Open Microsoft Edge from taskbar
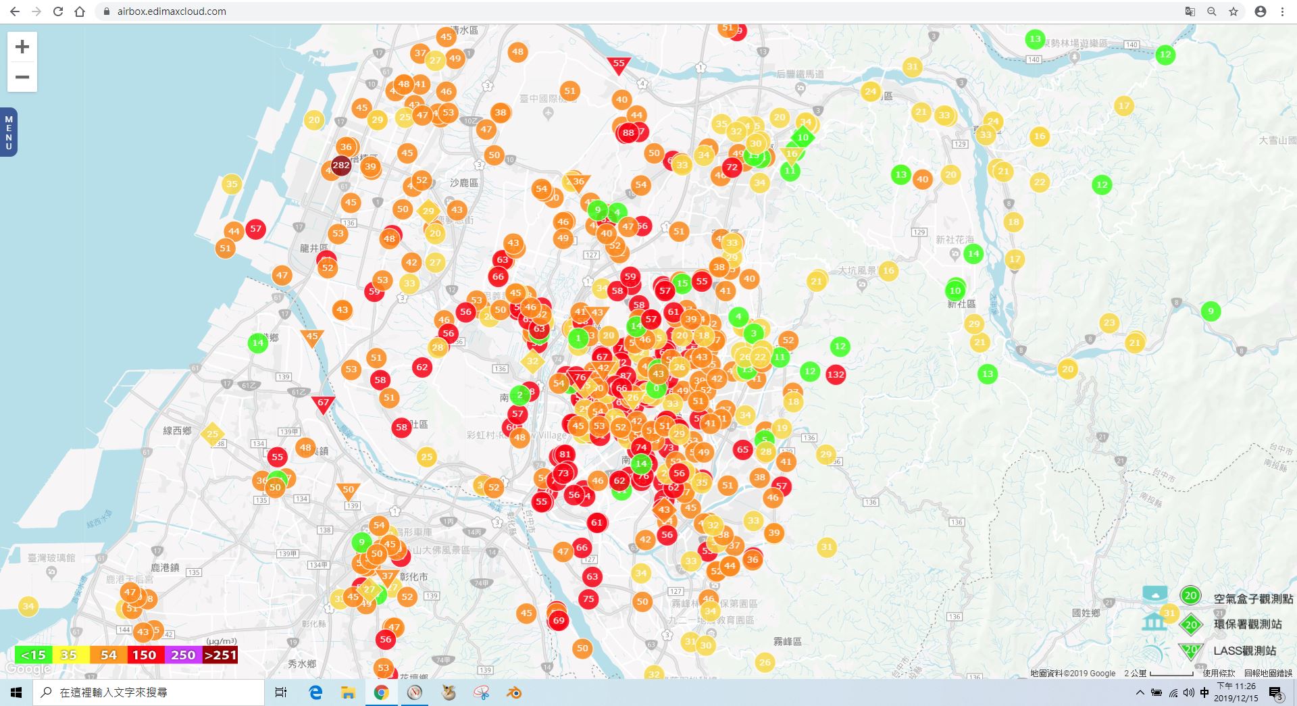Viewport: 1297px width, 706px height. coord(315,692)
